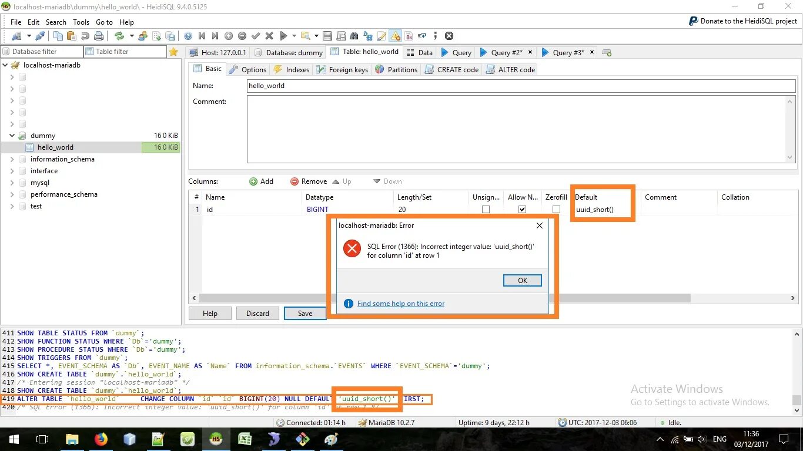
Task: Switch to the Data tab
Action: (x=420, y=52)
